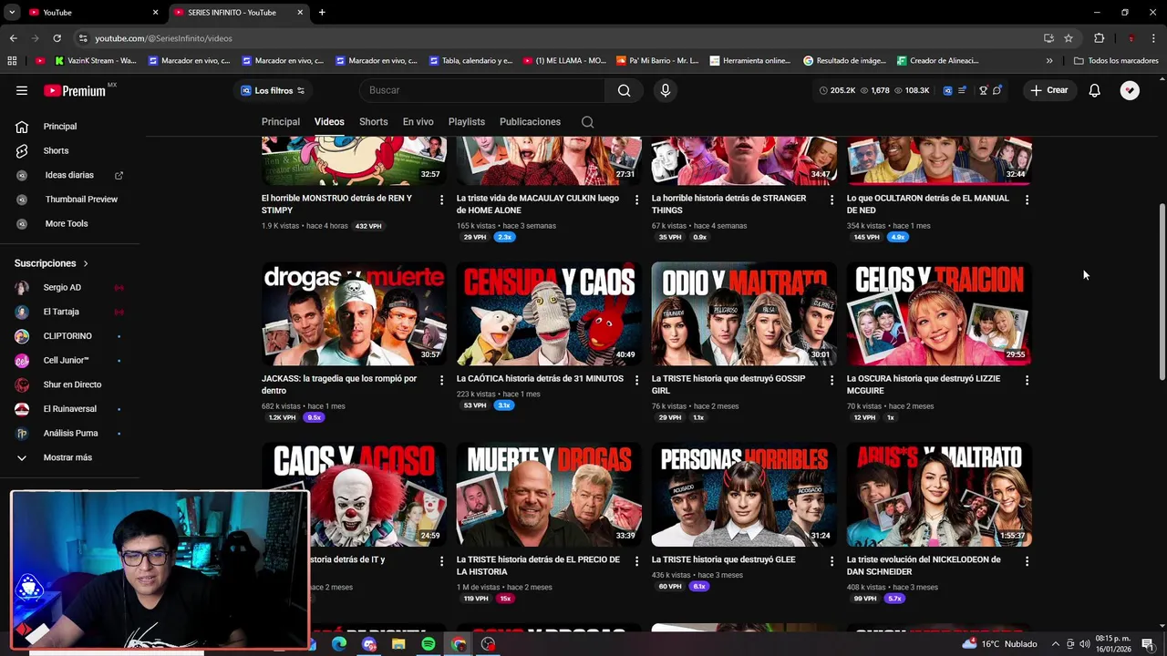This screenshot has width=1167, height=656.
Task: Go back with Chrome back arrow
Action: [13, 38]
